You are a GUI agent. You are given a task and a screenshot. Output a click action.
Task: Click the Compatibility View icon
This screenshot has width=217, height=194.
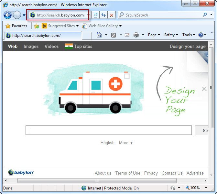[x=95, y=15]
